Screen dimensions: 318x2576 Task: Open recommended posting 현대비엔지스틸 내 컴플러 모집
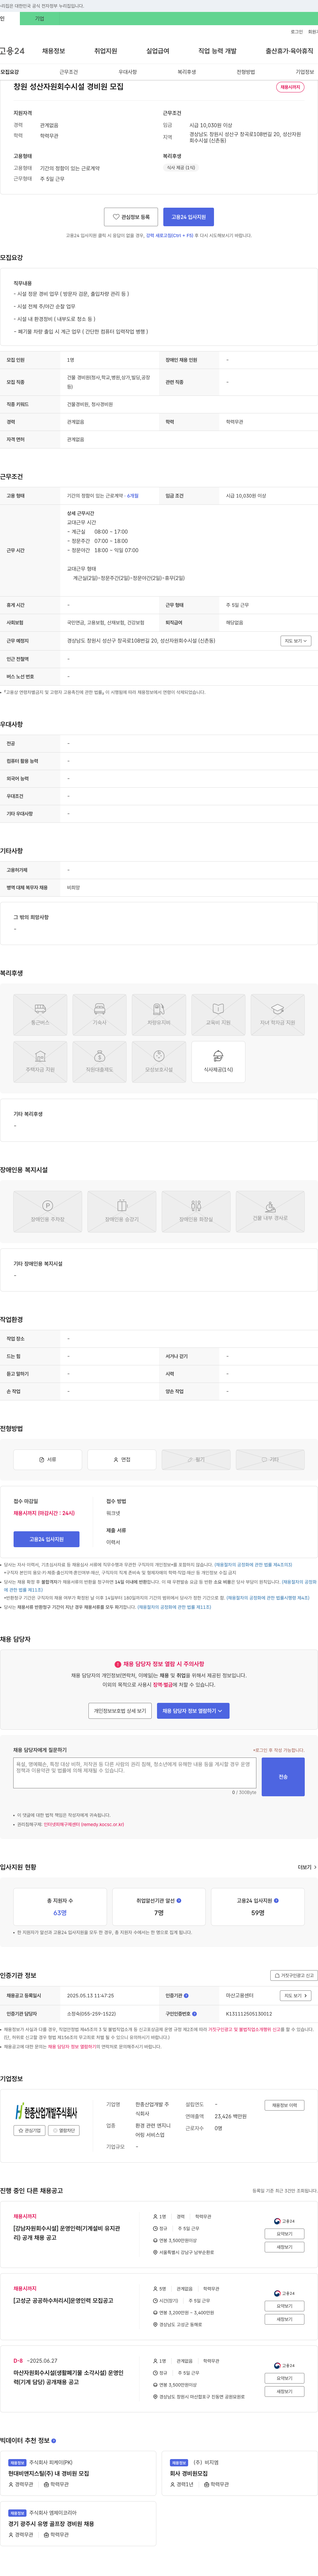point(49,2473)
